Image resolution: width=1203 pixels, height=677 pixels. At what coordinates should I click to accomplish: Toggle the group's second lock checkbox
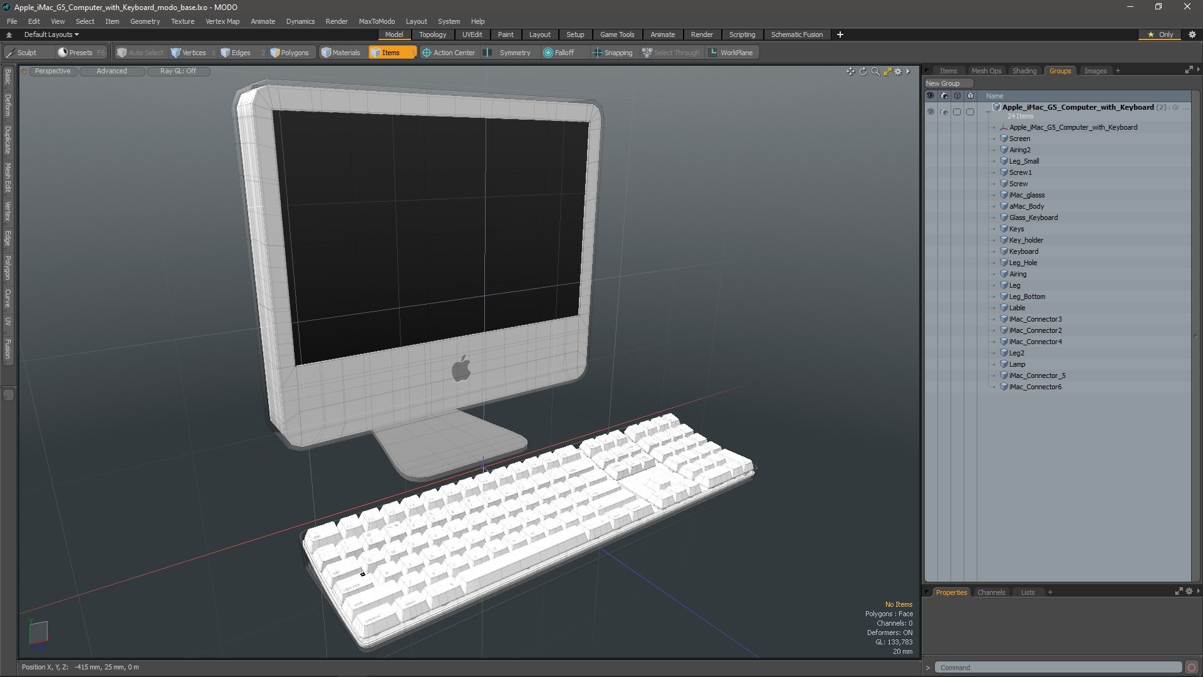(x=970, y=112)
